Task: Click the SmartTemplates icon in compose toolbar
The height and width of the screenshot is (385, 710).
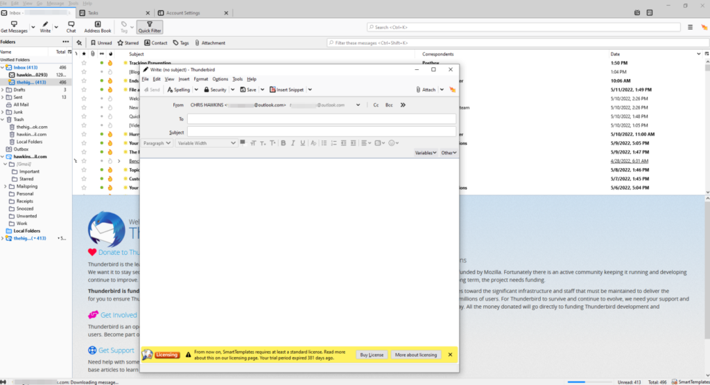Action: point(452,89)
